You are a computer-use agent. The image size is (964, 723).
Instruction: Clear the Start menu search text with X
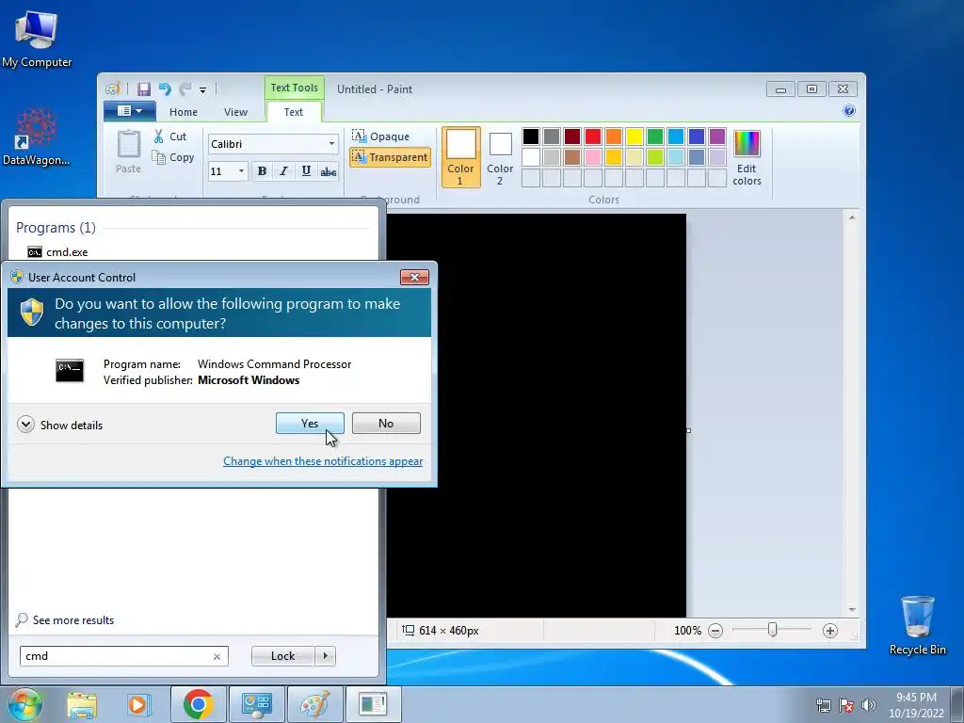coord(217,656)
